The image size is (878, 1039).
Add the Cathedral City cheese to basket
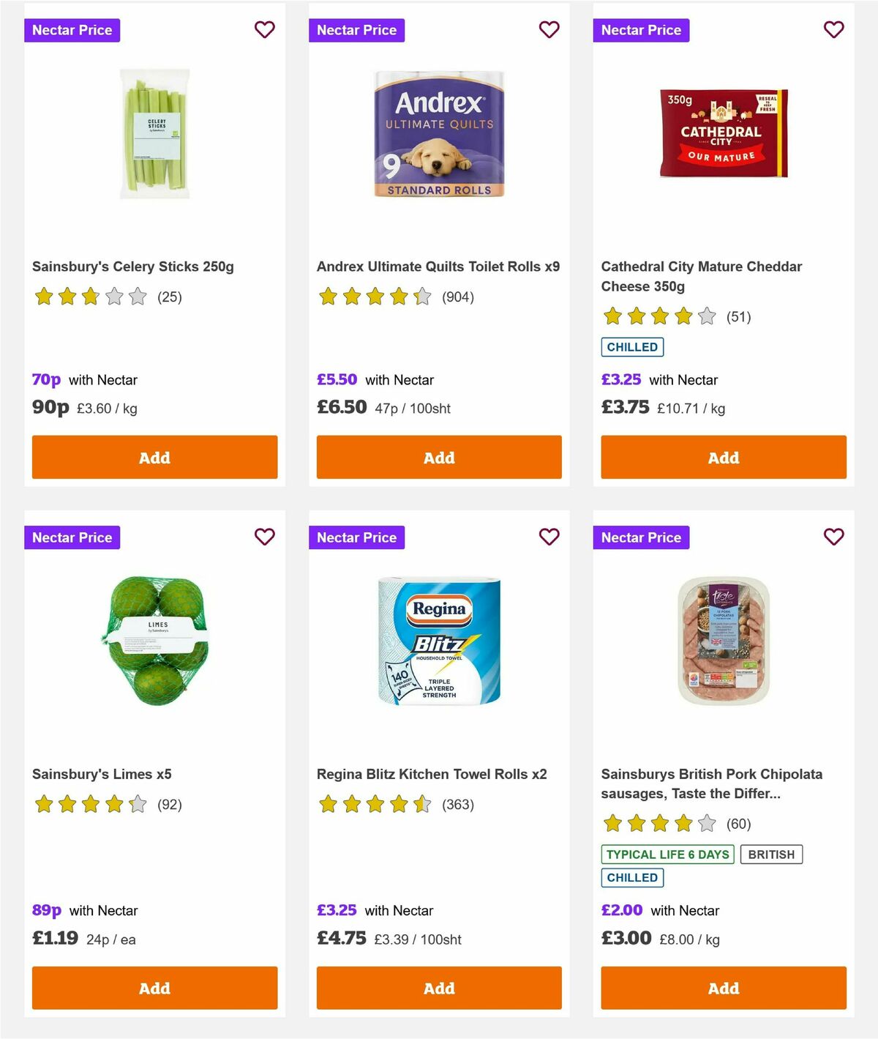click(723, 457)
